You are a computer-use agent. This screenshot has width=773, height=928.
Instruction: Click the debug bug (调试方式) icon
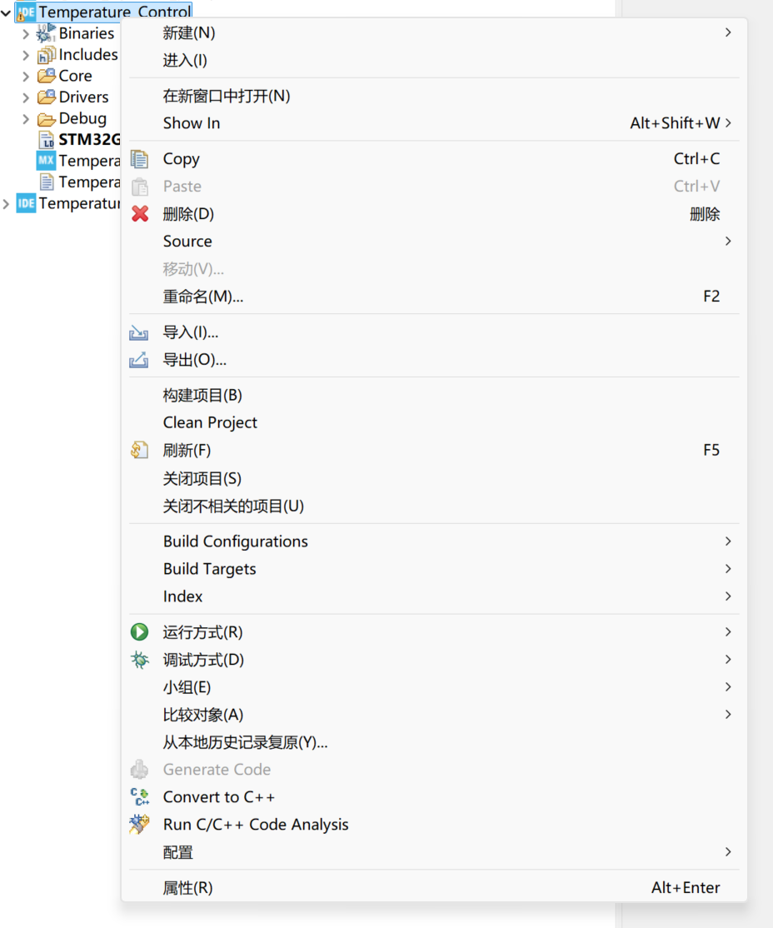tap(138, 659)
